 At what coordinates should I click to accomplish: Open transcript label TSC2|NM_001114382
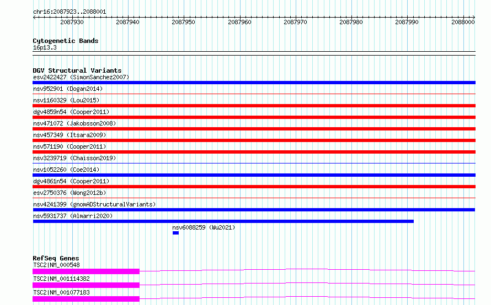(61, 279)
